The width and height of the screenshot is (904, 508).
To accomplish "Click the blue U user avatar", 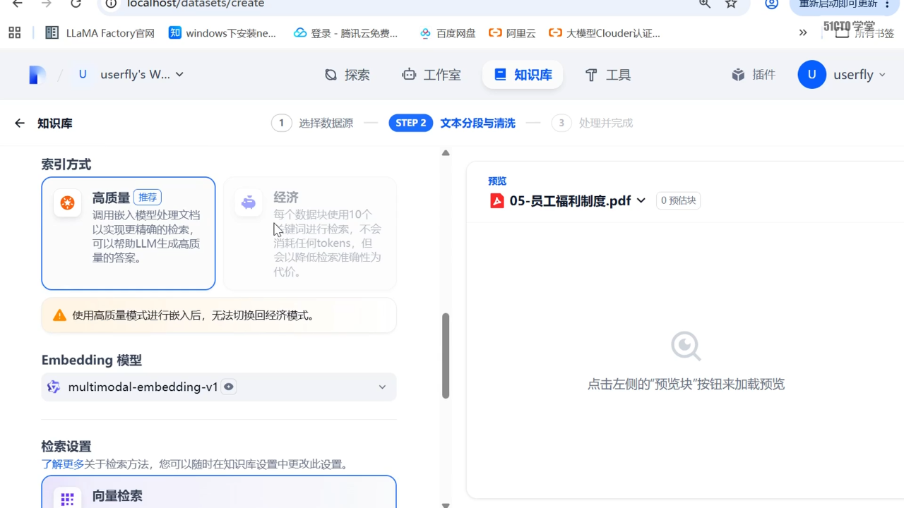I will click(812, 75).
